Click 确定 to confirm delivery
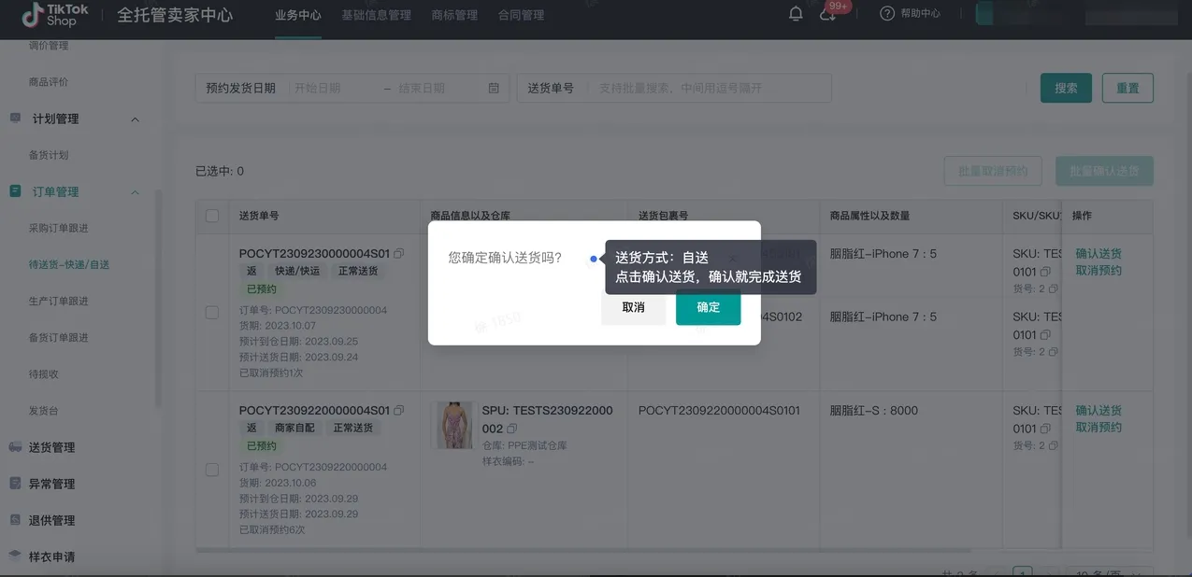Screen dimensions: 1192x577 click(x=709, y=308)
